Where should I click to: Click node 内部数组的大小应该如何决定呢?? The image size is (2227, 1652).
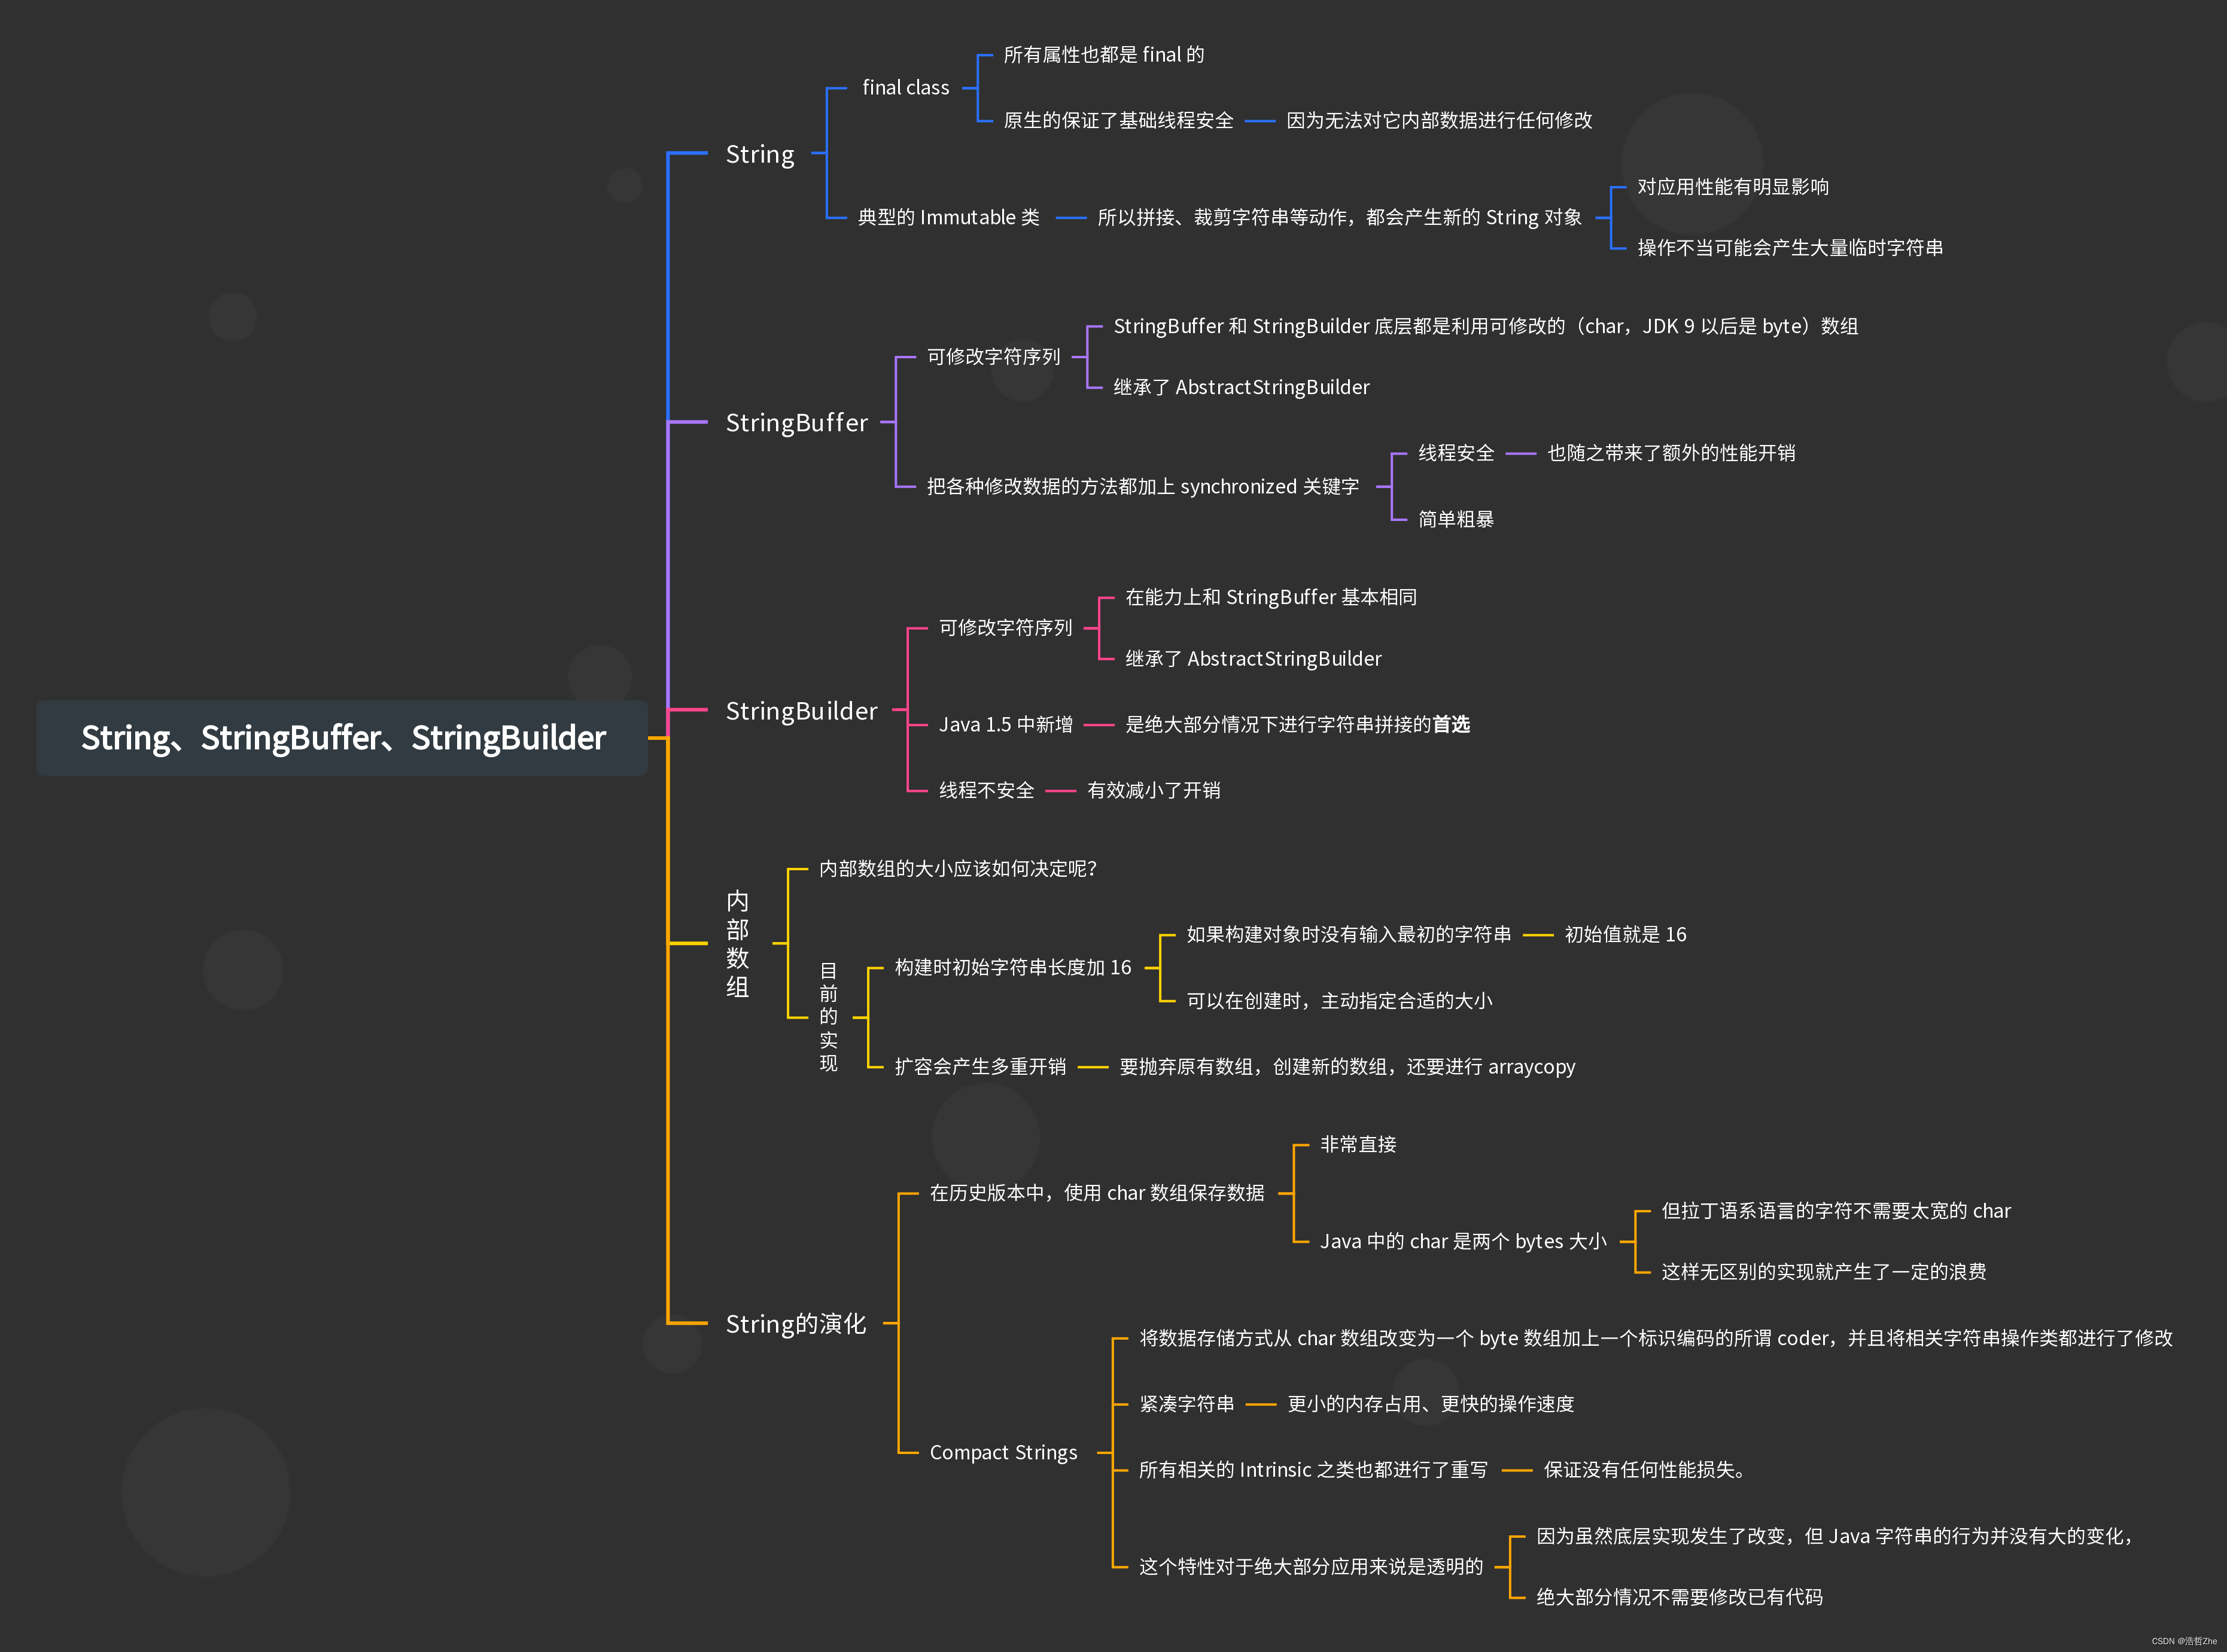(x=957, y=869)
